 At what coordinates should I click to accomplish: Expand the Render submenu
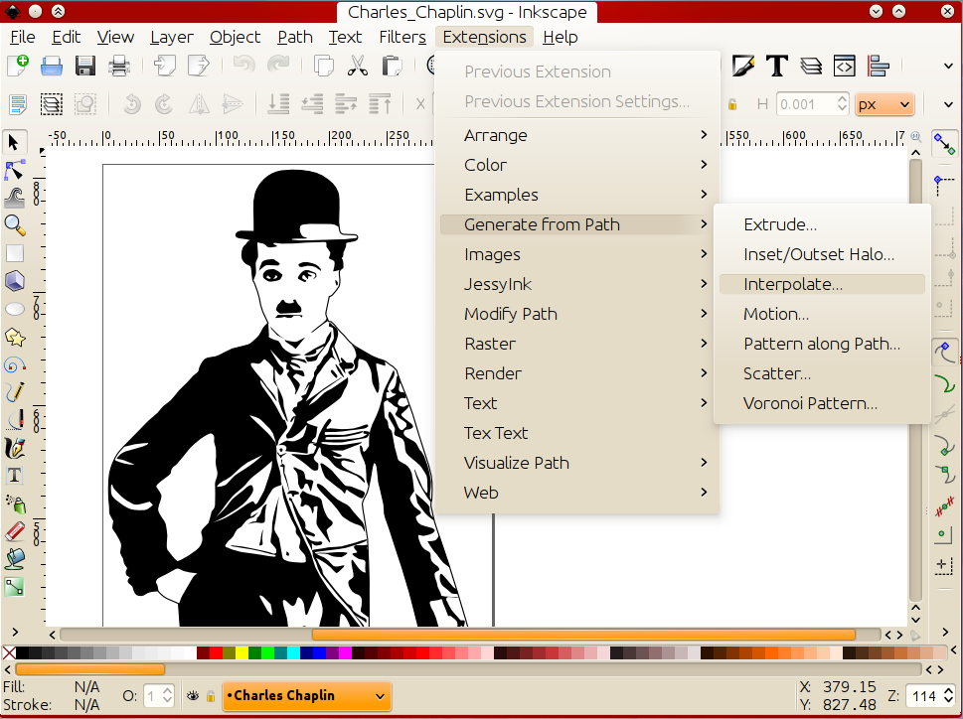click(579, 373)
